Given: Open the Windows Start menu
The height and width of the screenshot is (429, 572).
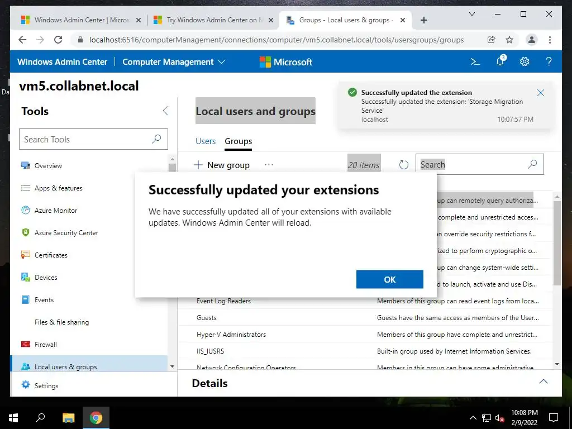Looking at the screenshot, I should click(x=13, y=418).
